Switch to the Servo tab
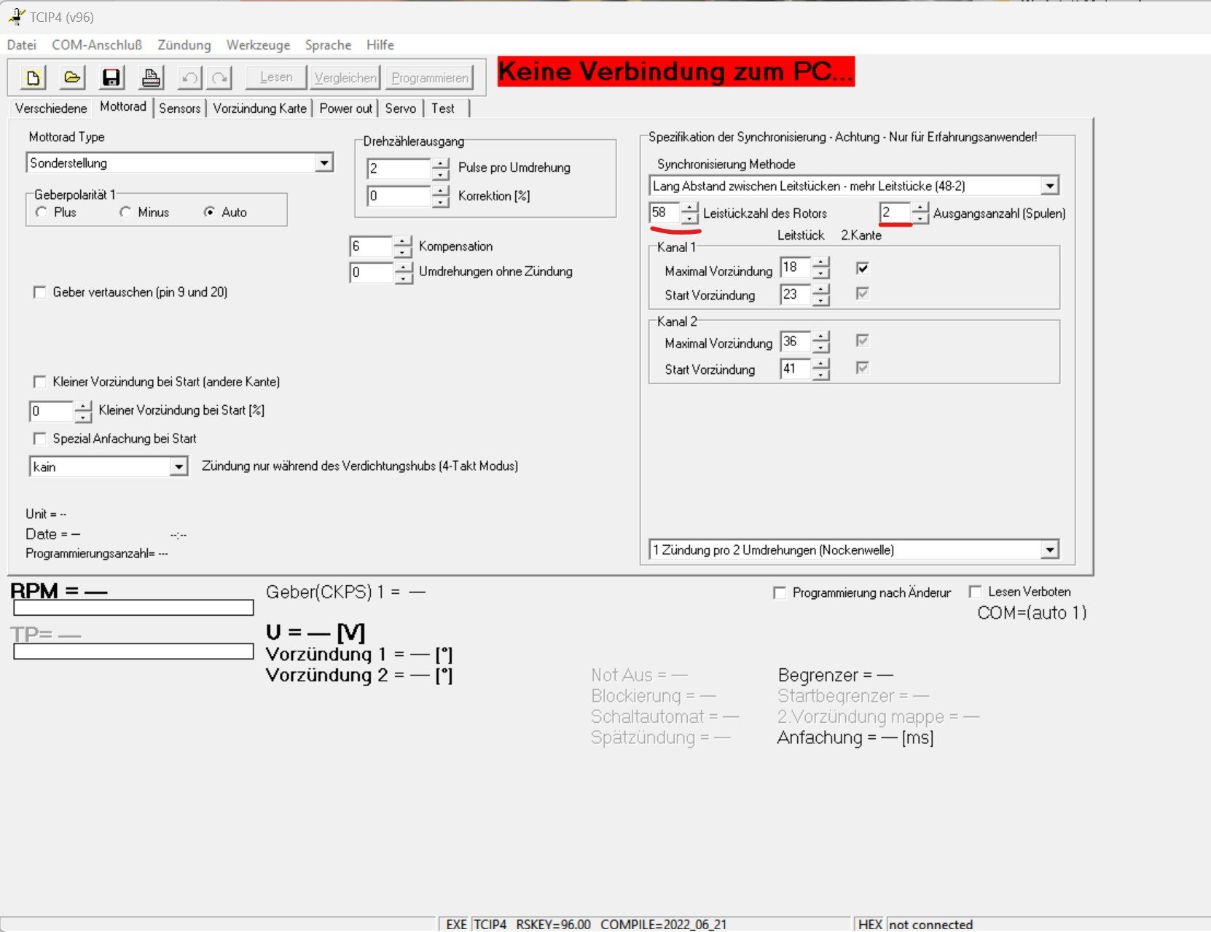Screen dimensions: 1211x932 pyautogui.click(x=401, y=109)
